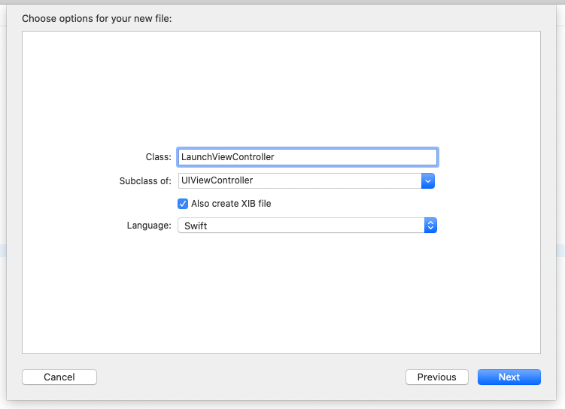The height and width of the screenshot is (409, 565).
Task: Click blank area above the Class field
Action: coord(281,90)
